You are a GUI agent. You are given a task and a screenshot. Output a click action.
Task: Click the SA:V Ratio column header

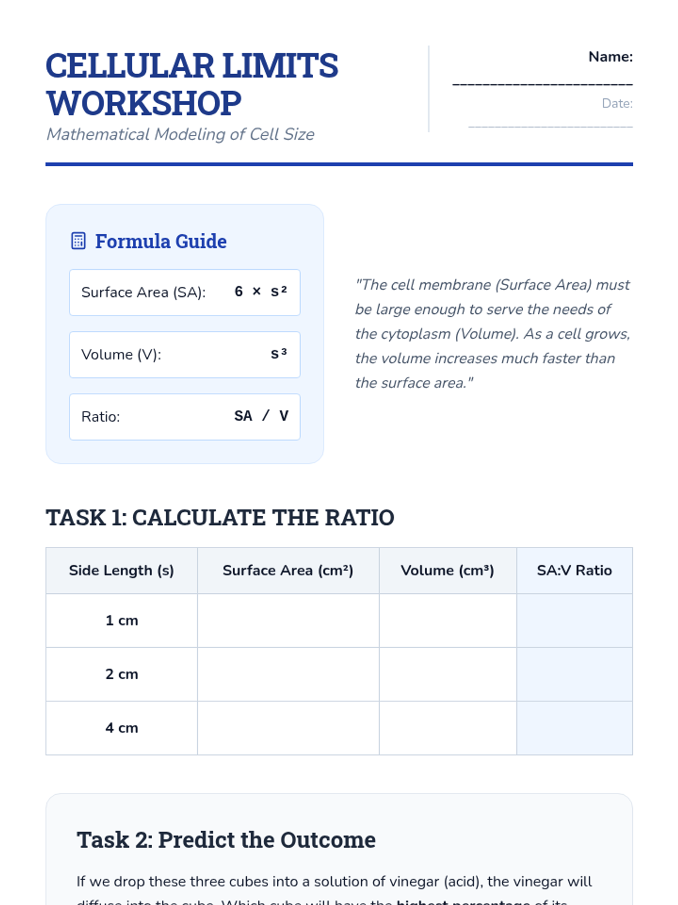point(574,571)
